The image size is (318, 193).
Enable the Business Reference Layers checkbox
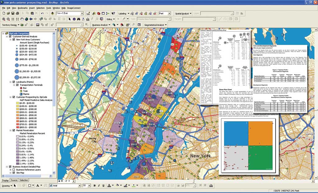(14, 170)
